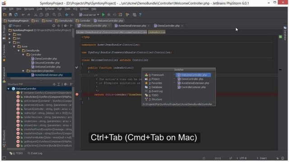This screenshot has height=162, width=289.
Task: Open Event Log tool window button at bottom
Action: click(x=35, y=153)
